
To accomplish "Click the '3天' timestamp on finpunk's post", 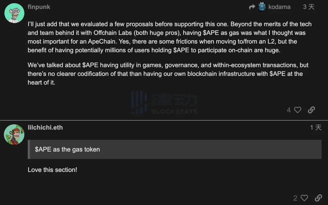I will tap(308, 7).
